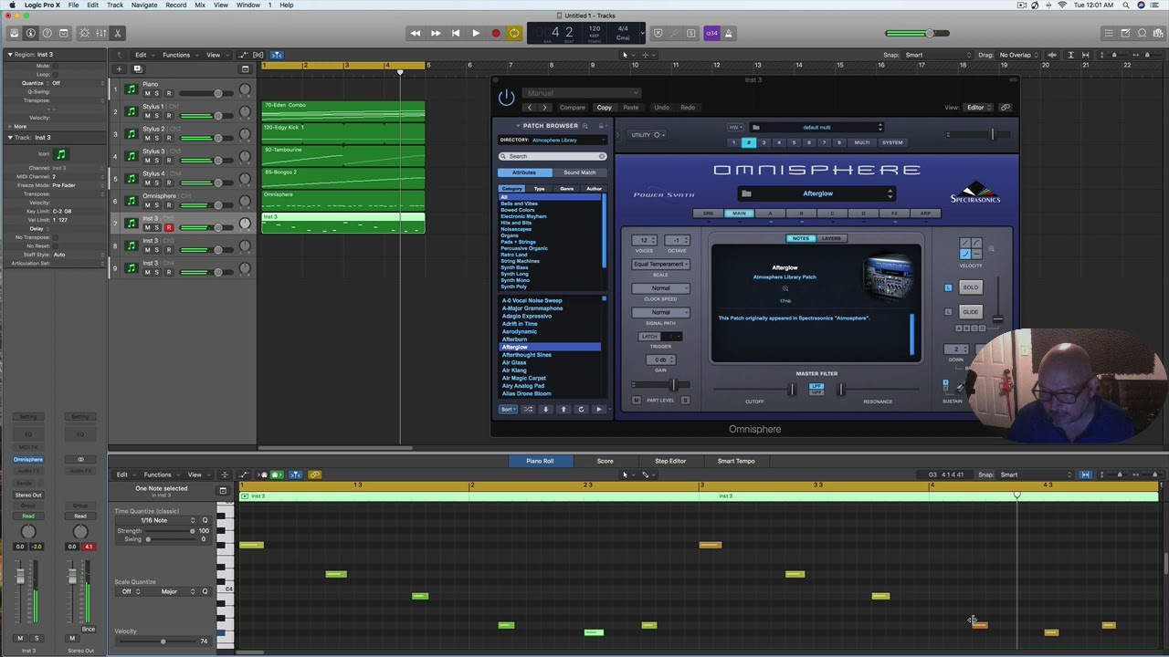
Task: Disable record on selected Inst 3 track
Action: tap(168, 227)
